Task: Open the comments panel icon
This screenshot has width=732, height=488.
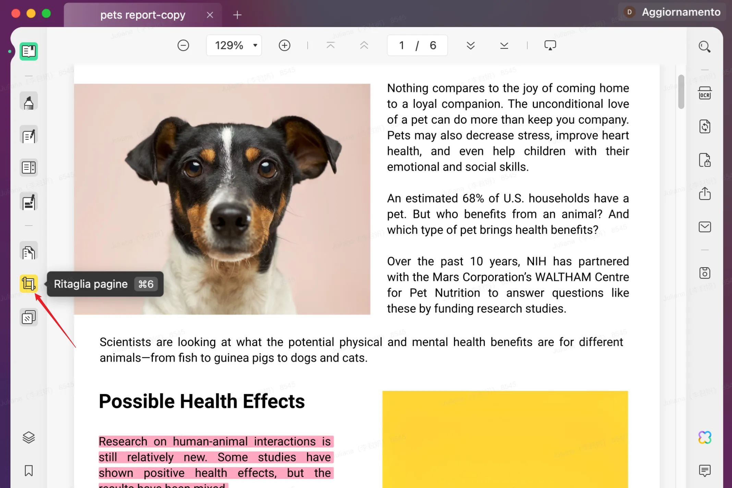Action: 705,471
